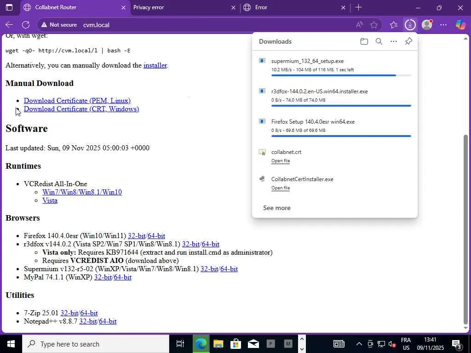471x353 pixels.
Task: Click the CollabnetCertInstaller.exe file icon
Action: [262, 179]
